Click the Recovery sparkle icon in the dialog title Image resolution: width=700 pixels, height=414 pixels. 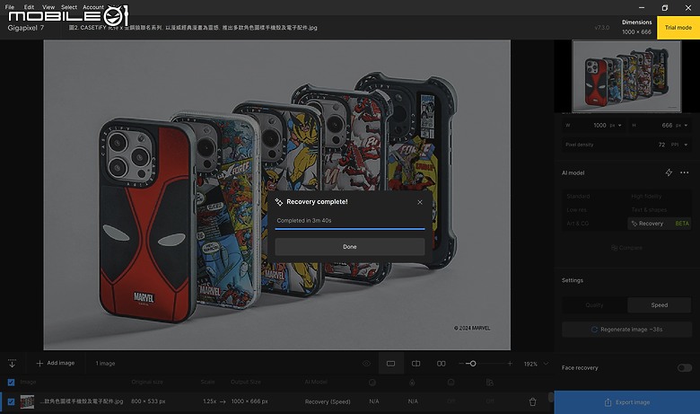tap(278, 202)
